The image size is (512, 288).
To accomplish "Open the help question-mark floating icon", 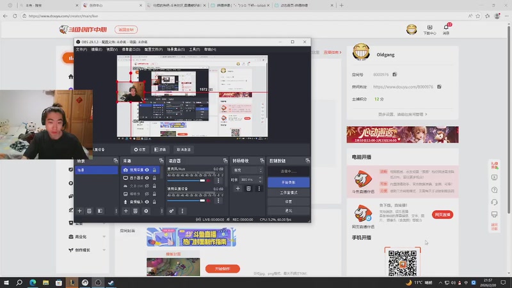I will (494, 189).
